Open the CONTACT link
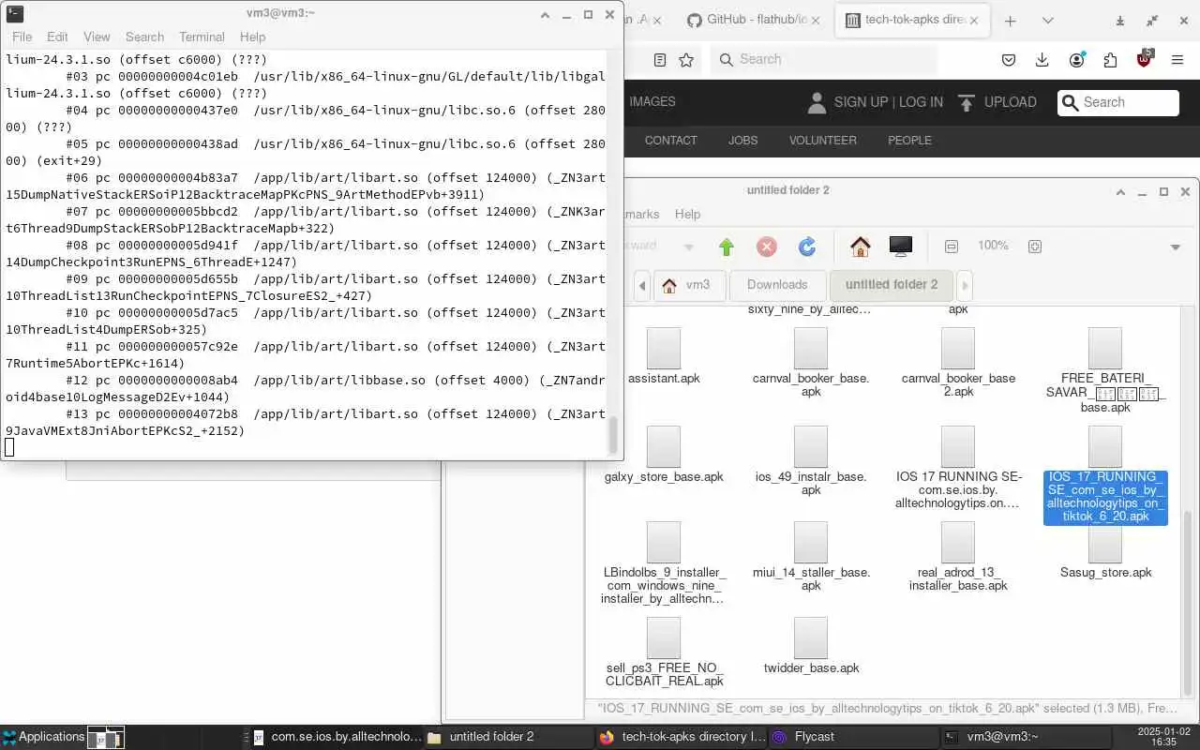The image size is (1200, 750). point(670,140)
